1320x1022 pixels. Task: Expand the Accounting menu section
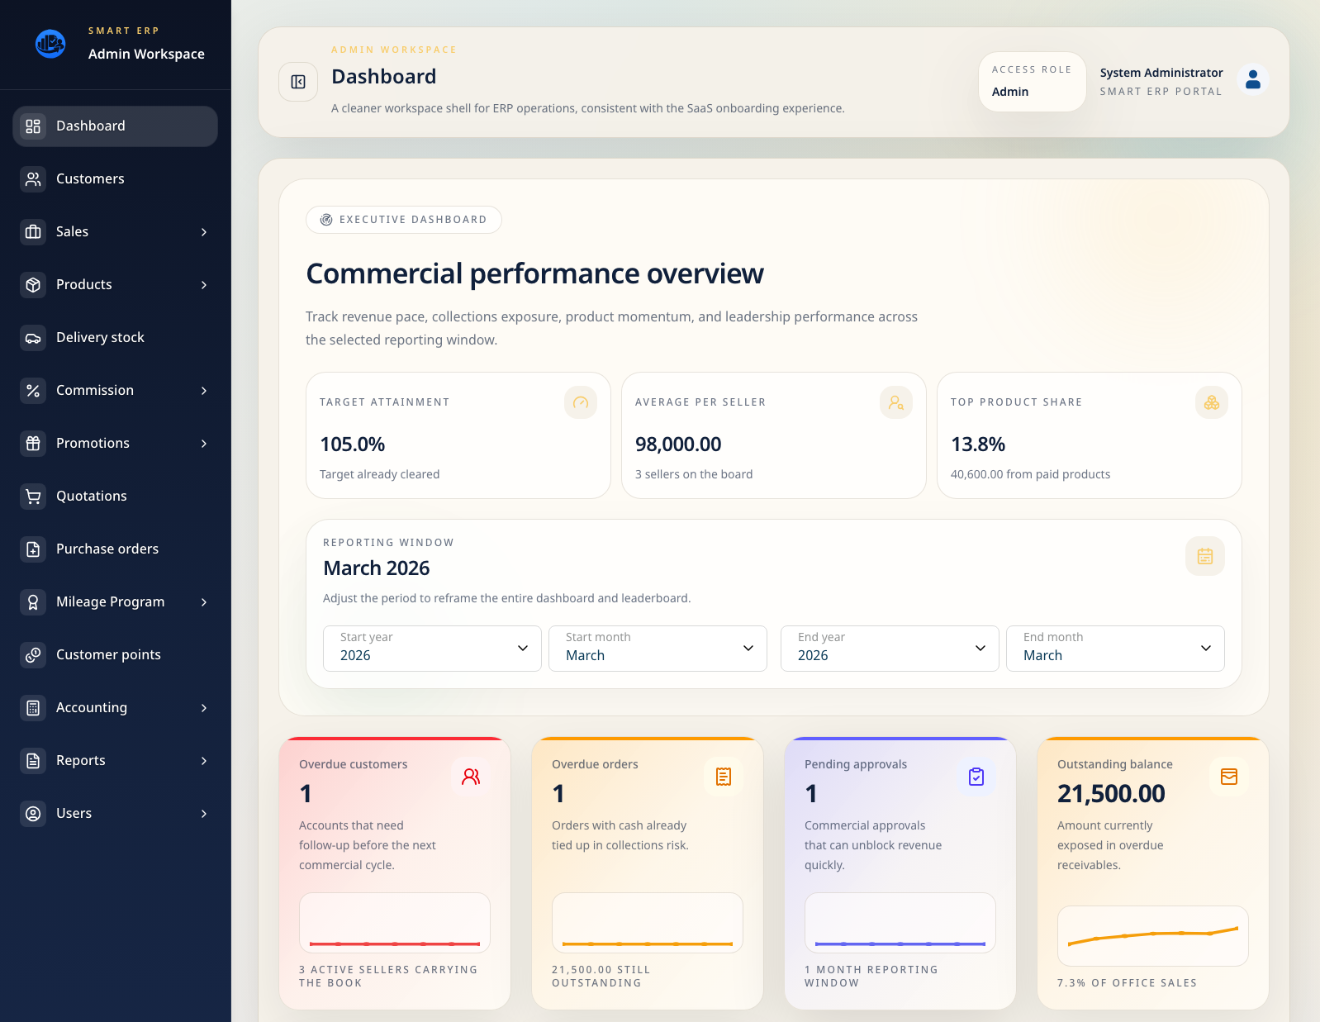(x=116, y=708)
